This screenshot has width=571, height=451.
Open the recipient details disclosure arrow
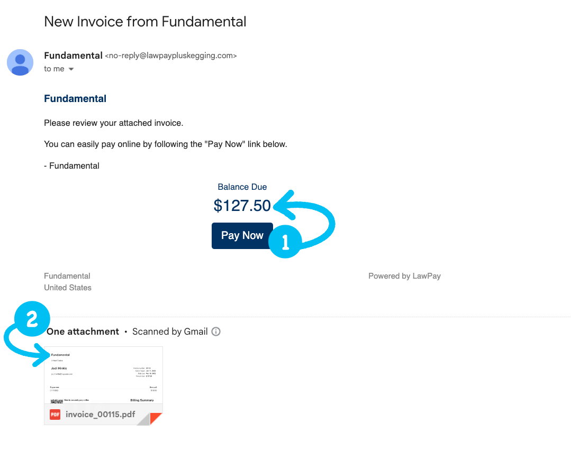click(x=71, y=69)
